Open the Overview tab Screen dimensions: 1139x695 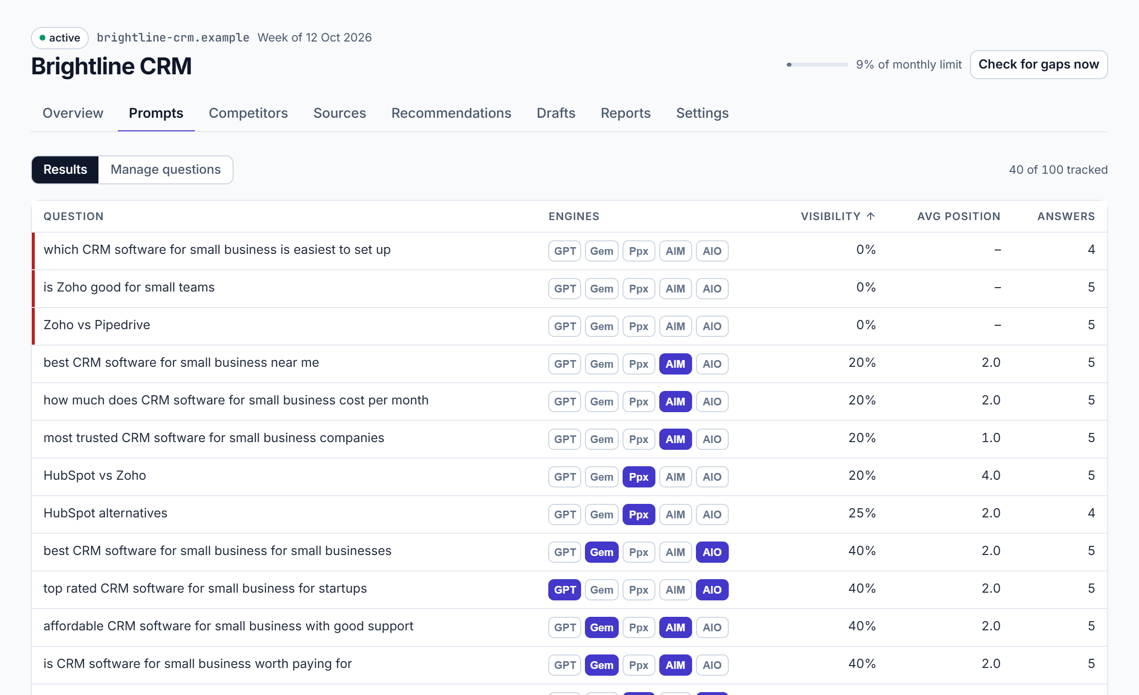73,113
